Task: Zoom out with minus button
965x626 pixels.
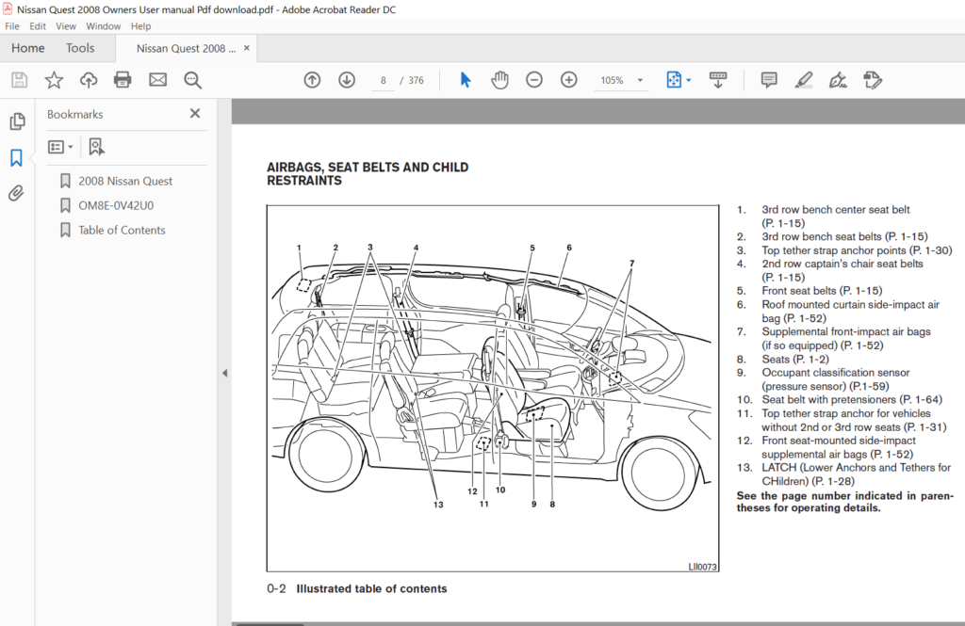Action: coord(534,80)
